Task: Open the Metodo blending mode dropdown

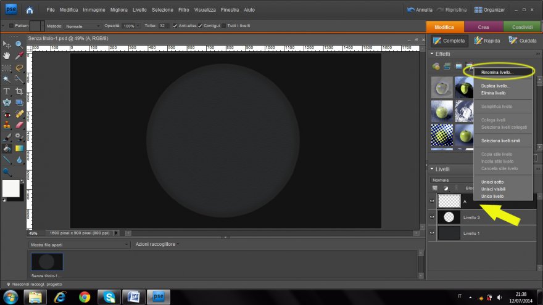Action: pos(83,26)
